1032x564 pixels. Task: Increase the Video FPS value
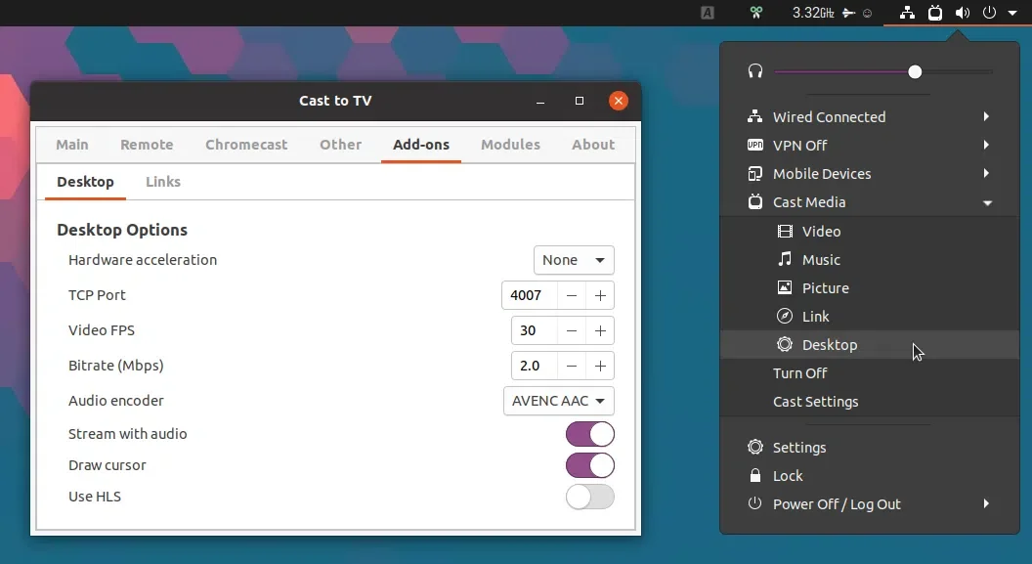click(x=600, y=330)
